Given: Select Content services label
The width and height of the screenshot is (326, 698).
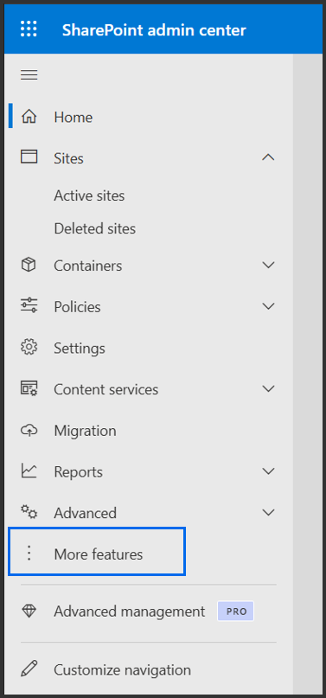Looking at the screenshot, I should [x=106, y=389].
